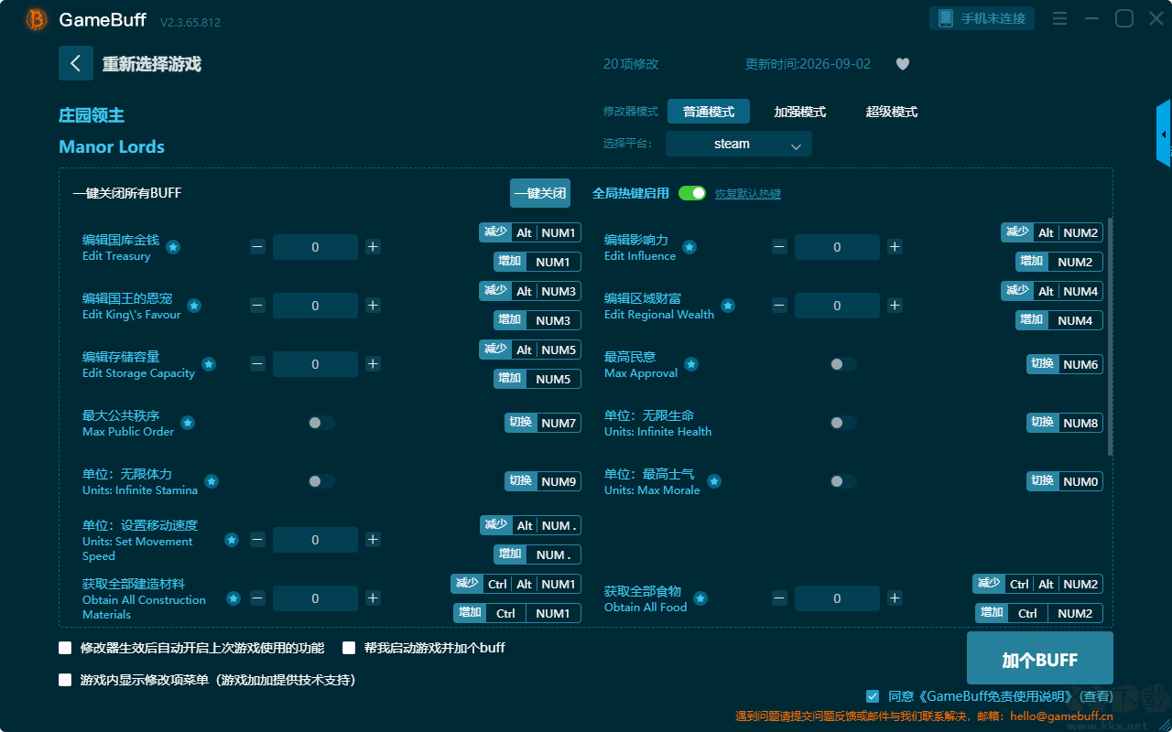Click Infinite Health 切换 NUM8 hotkey button

pyautogui.click(x=1065, y=423)
